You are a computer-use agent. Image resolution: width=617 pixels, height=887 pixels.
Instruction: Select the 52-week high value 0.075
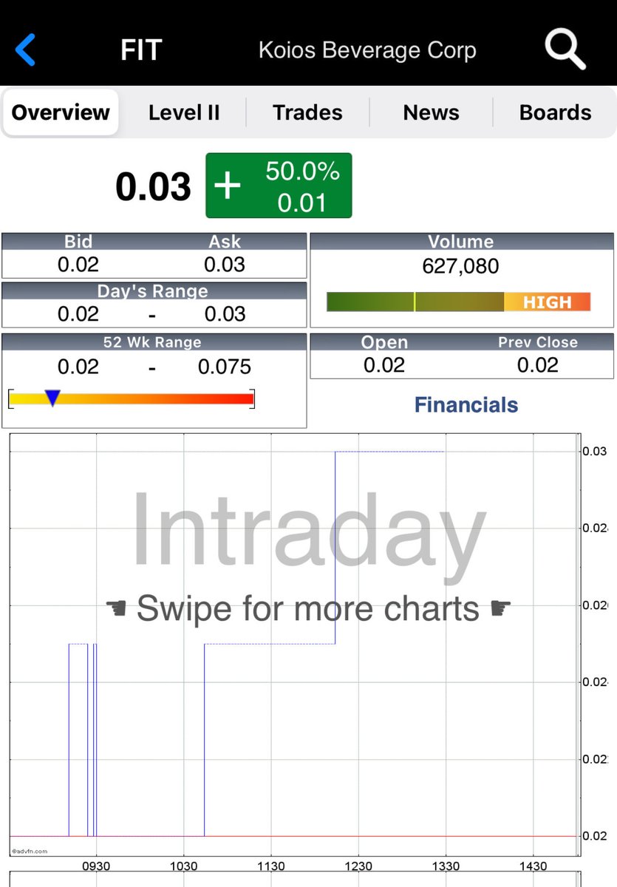tap(225, 367)
